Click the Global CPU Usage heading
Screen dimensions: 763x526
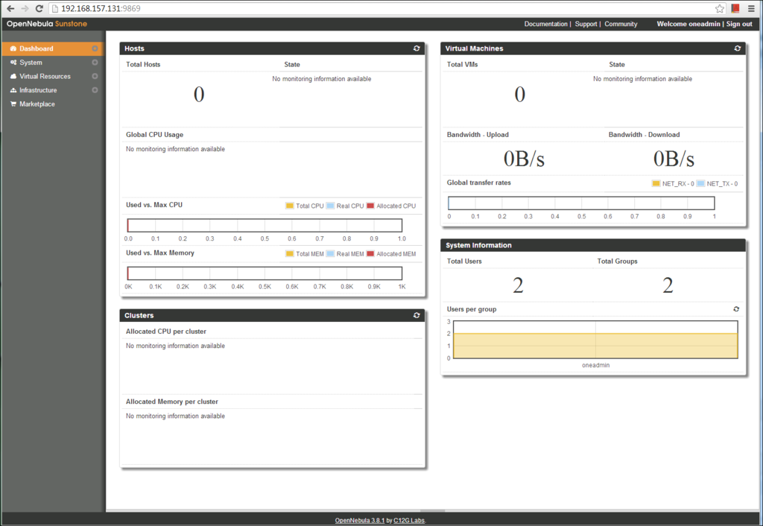click(x=155, y=135)
